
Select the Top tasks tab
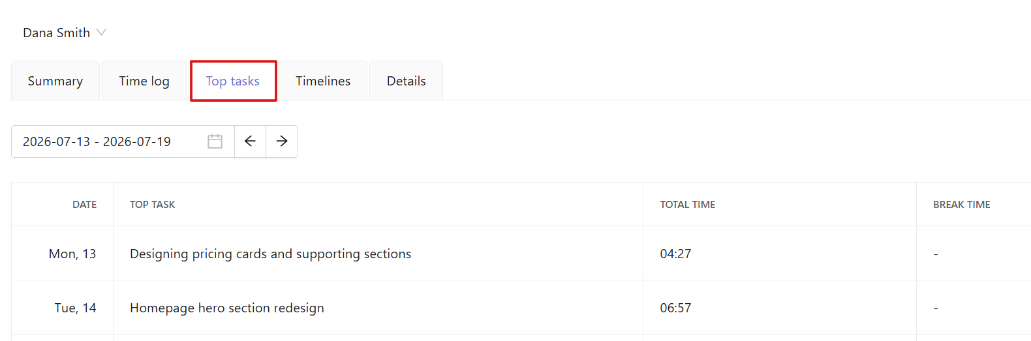pyautogui.click(x=233, y=81)
